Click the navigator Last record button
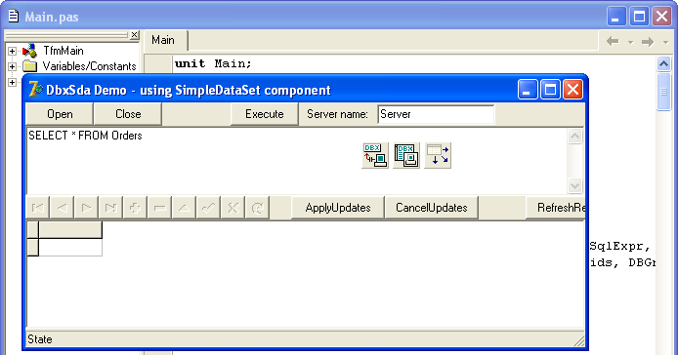Screen dimensions: 678x355 coord(110,208)
